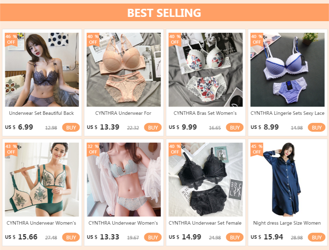Open 'Underwear Set Beautiful Back' title link
The height and width of the screenshot is (250, 329).
41,113
